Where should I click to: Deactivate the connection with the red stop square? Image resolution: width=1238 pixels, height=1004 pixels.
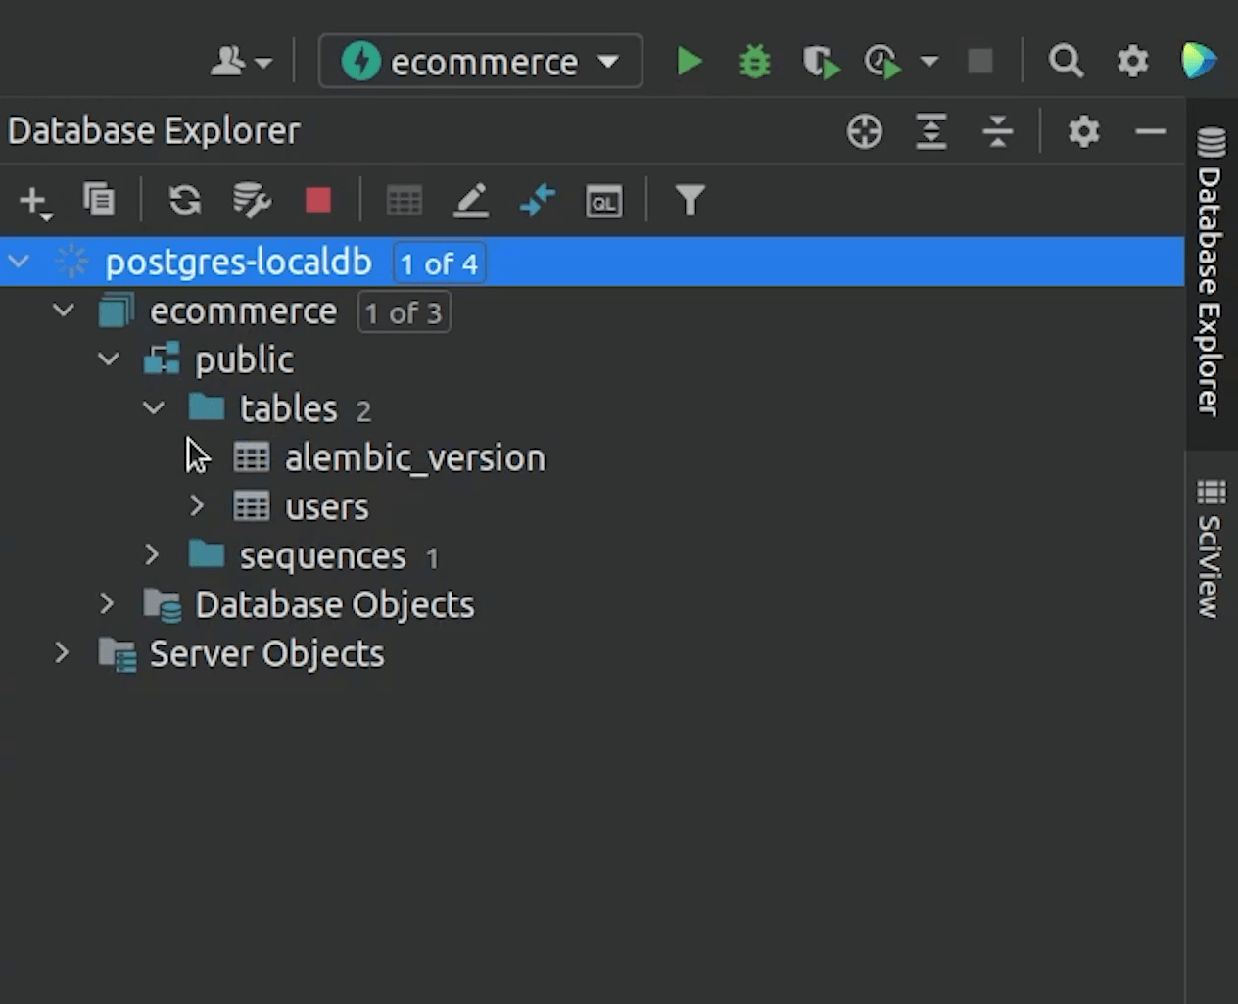318,201
